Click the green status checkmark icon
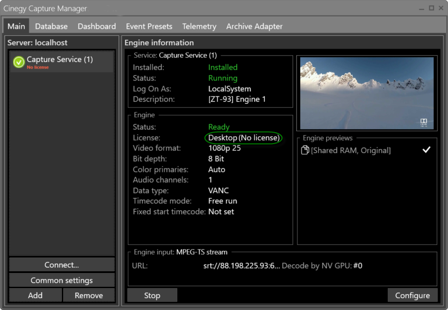Image resolution: width=448 pixels, height=310 pixels. (19, 62)
